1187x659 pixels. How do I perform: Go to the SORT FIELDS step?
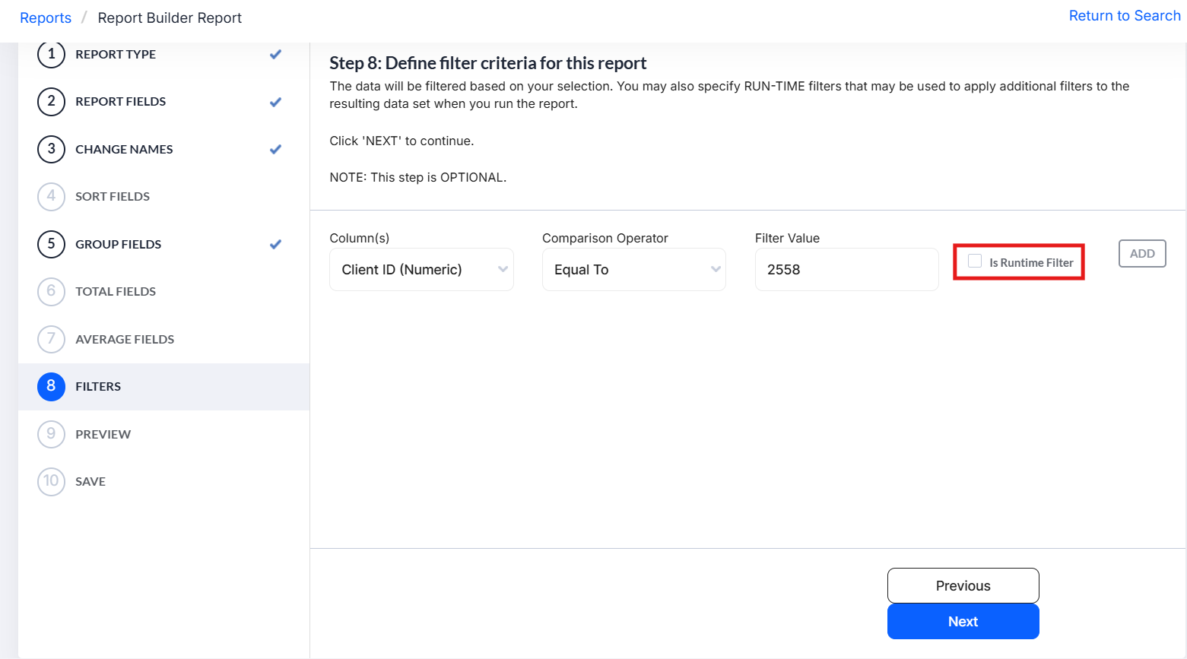click(x=113, y=196)
